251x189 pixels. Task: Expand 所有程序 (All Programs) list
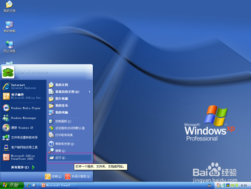point(23,167)
